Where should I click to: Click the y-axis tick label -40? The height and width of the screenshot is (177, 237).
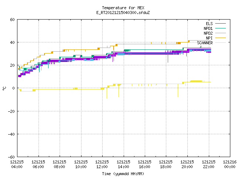point(11,134)
